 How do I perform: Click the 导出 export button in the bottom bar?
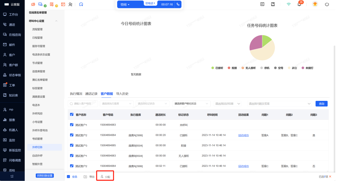click(89, 177)
